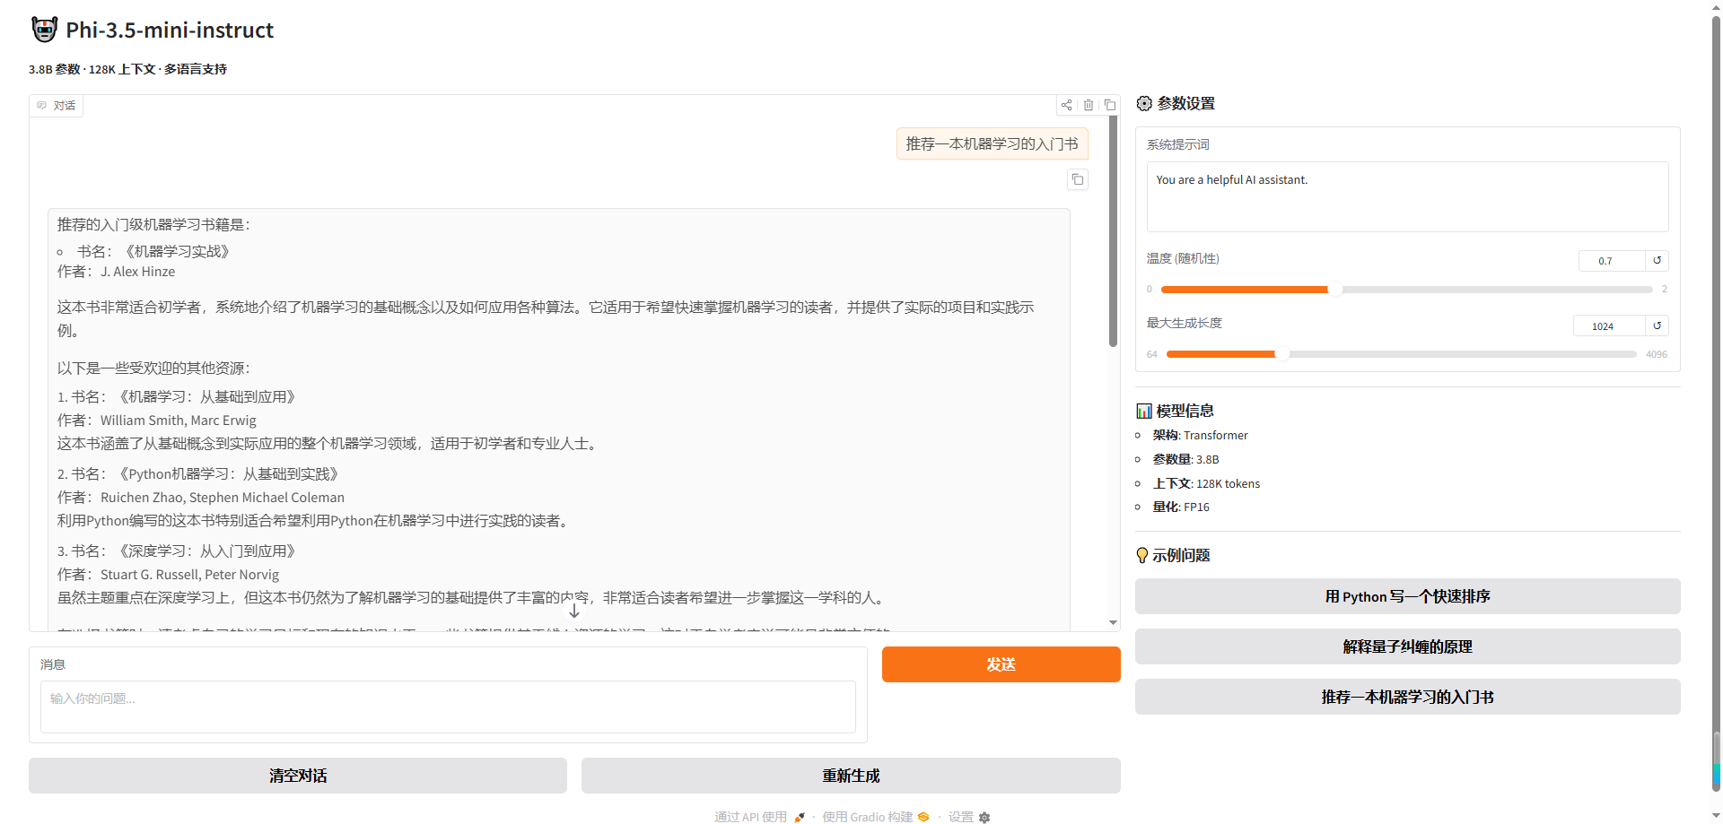Click '量化: FP16' info line
The height and width of the screenshot is (824, 1723).
click(x=1181, y=507)
